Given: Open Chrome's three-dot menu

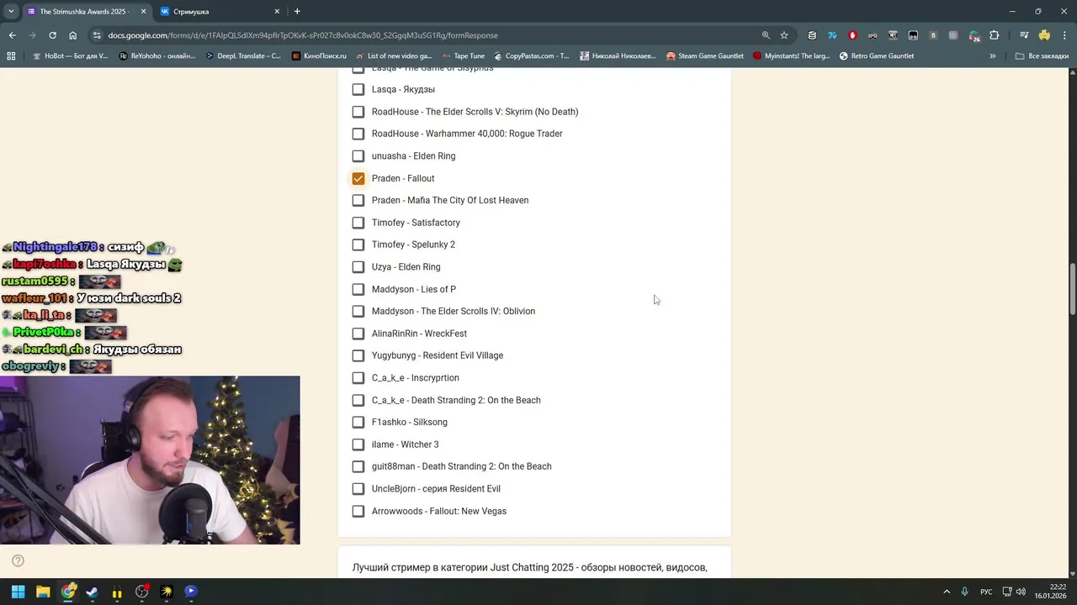Looking at the screenshot, I should pos(1064,35).
